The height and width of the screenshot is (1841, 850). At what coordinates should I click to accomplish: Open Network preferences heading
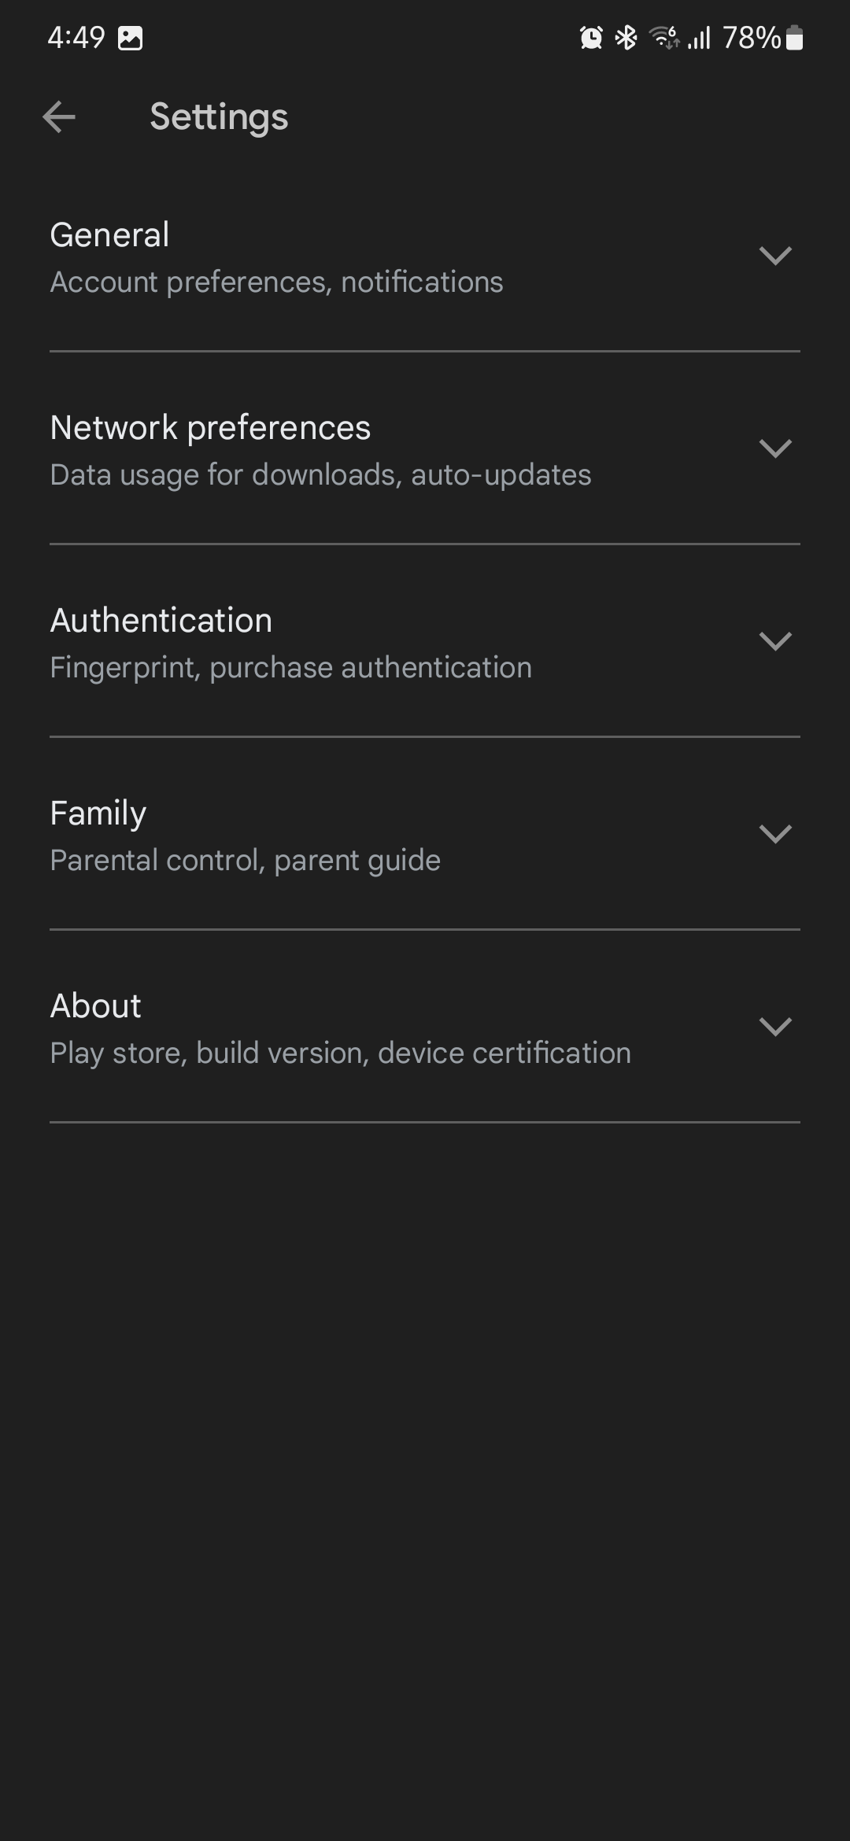210,427
